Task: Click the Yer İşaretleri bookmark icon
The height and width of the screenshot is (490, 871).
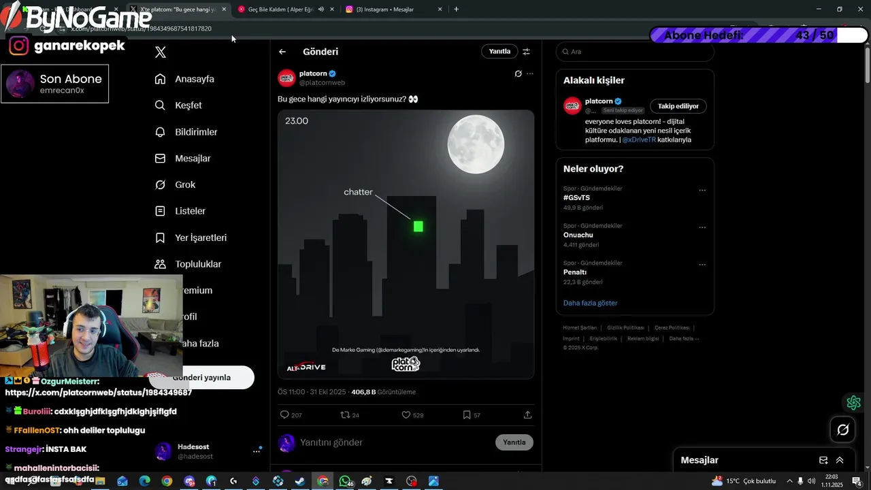Action: click(160, 238)
